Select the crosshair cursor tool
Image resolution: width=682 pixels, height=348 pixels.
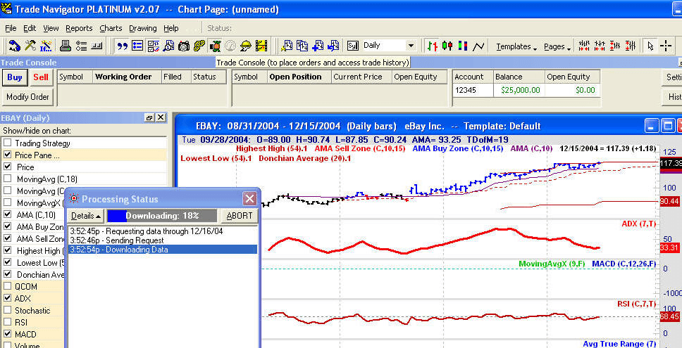point(666,46)
